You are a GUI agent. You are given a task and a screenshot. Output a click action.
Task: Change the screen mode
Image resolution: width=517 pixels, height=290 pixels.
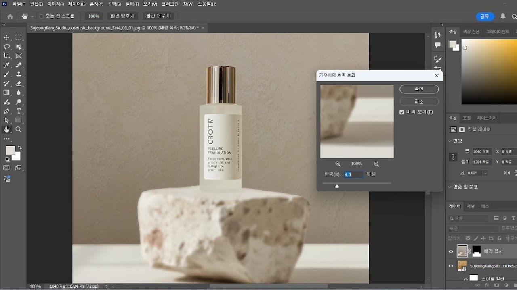tap(19, 168)
